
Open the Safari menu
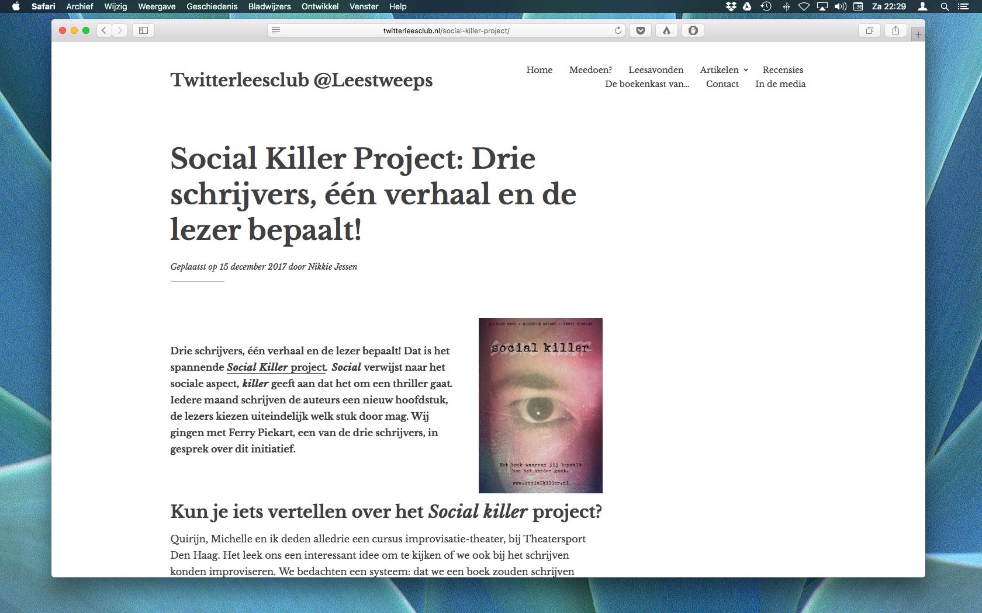tap(43, 6)
